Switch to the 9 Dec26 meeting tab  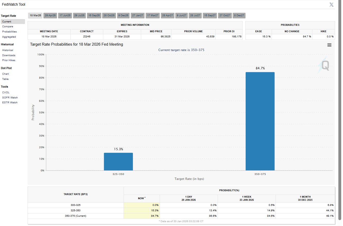point(123,15)
